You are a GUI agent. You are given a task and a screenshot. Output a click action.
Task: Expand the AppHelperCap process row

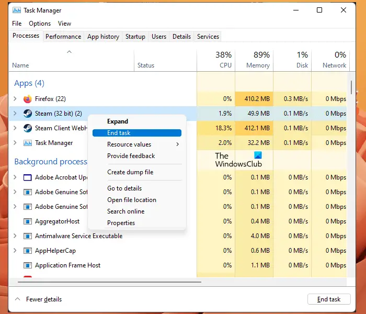pyautogui.click(x=15, y=251)
